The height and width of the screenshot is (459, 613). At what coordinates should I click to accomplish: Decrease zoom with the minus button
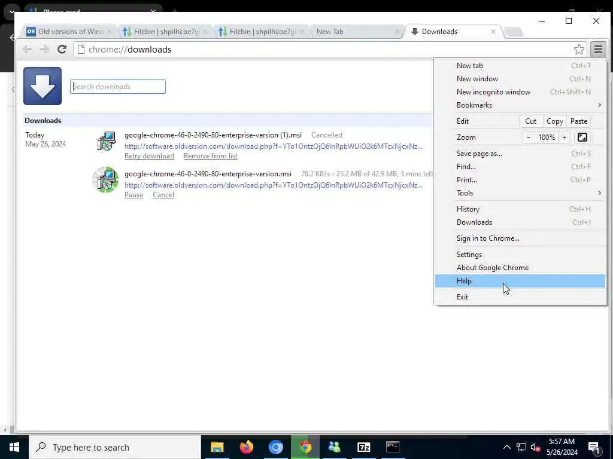pyautogui.click(x=528, y=137)
